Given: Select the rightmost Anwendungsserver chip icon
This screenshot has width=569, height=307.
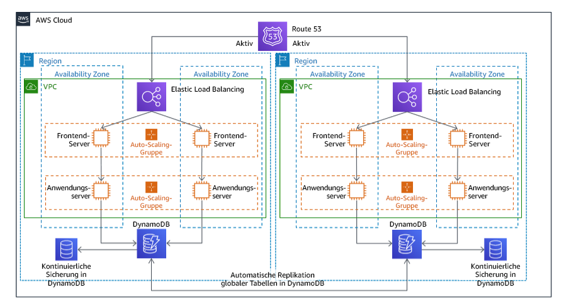Looking at the screenshot, I should click(457, 190).
